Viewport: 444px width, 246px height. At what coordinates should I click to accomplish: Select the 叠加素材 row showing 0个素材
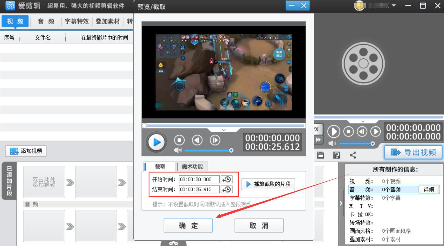(394, 239)
